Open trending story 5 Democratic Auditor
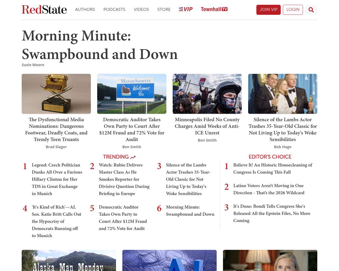Image resolution: width=339 pixels, height=271 pixels. tap(123, 218)
